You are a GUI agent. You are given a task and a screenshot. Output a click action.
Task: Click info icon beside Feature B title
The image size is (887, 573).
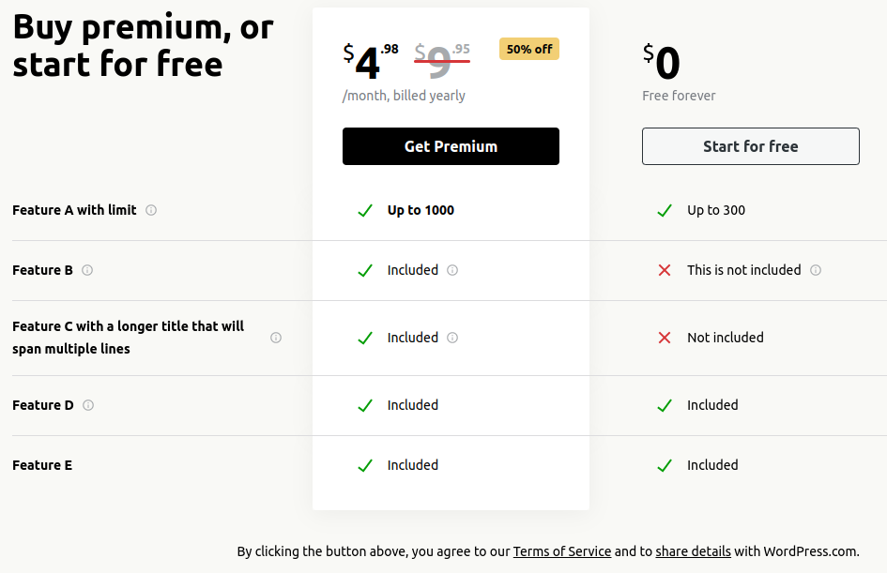tap(87, 270)
